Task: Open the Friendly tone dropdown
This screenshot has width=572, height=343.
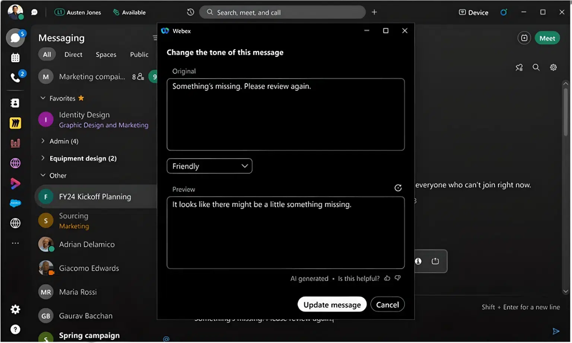Action: (x=209, y=166)
